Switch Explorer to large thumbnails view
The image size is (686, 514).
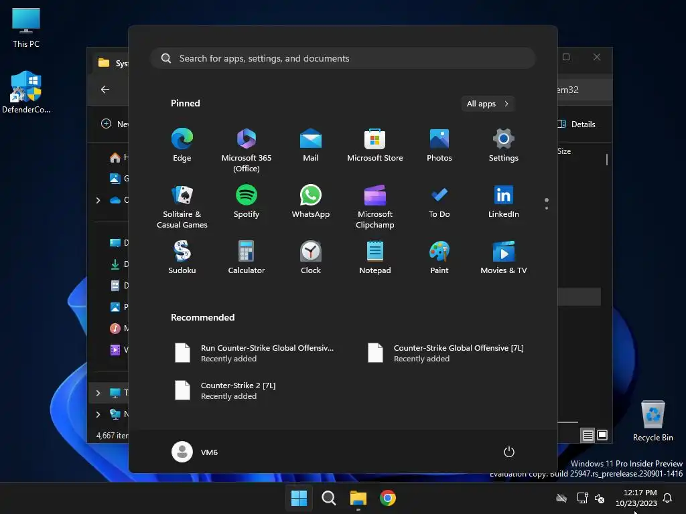[602, 435]
